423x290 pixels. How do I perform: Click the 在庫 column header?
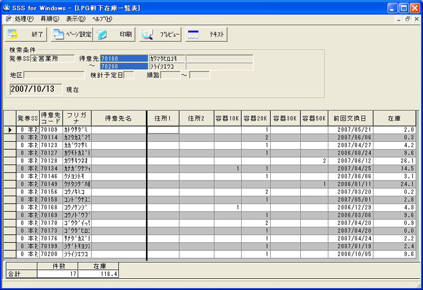[393, 118]
